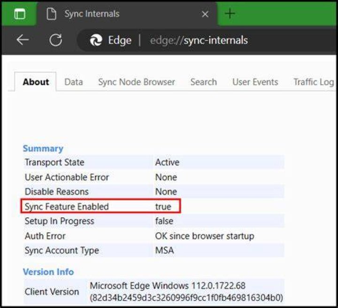
Task: Click the page icon on Sync Internals tab
Action: pyautogui.click(x=52, y=14)
